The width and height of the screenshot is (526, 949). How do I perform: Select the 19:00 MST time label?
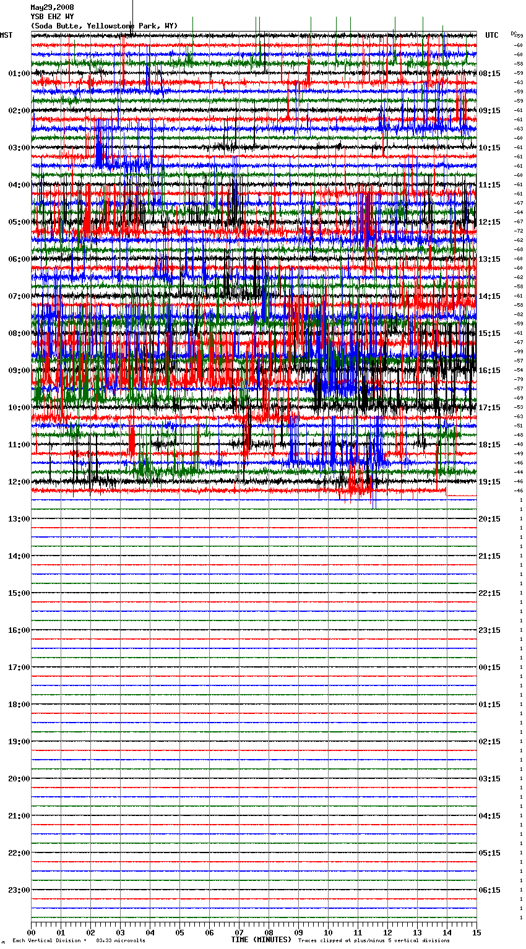pos(19,742)
